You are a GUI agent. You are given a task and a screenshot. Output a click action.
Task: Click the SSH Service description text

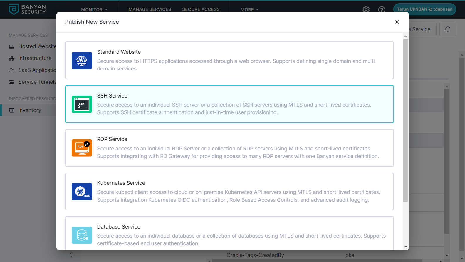[x=234, y=109]
